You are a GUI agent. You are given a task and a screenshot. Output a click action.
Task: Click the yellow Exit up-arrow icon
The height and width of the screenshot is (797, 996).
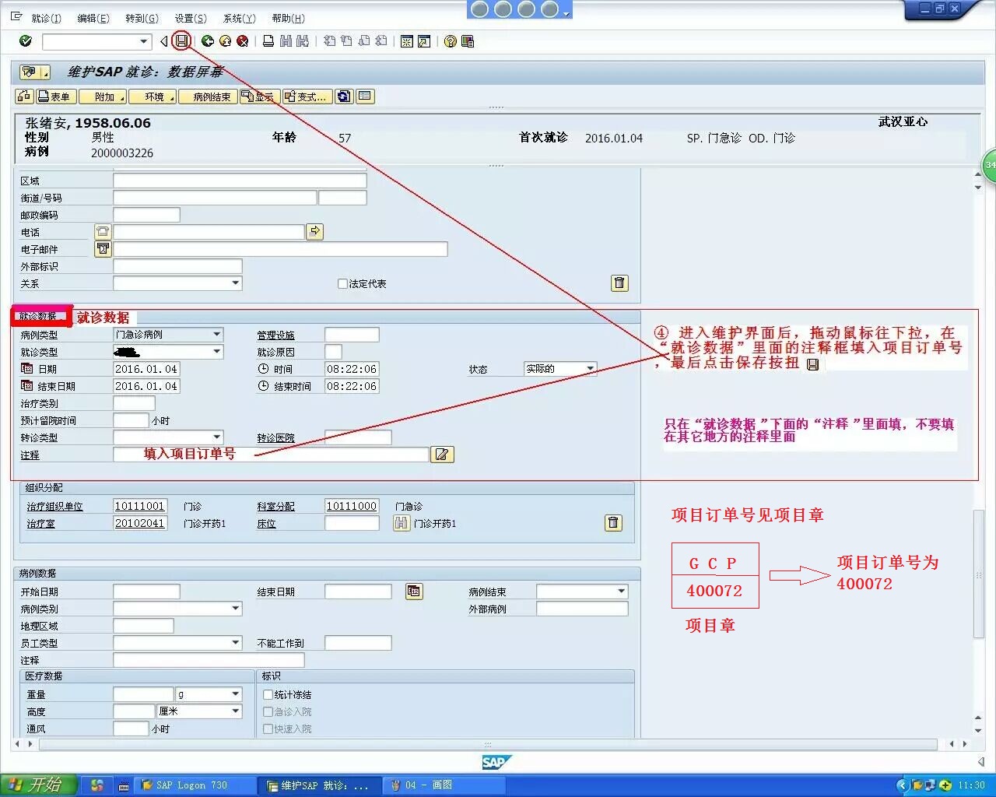click(x=225, y=41)
